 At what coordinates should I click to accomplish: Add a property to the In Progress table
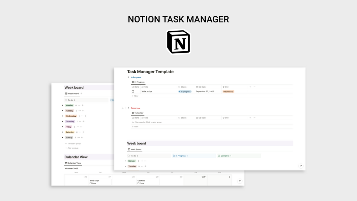pyautogui.click(x=250, y=87)
